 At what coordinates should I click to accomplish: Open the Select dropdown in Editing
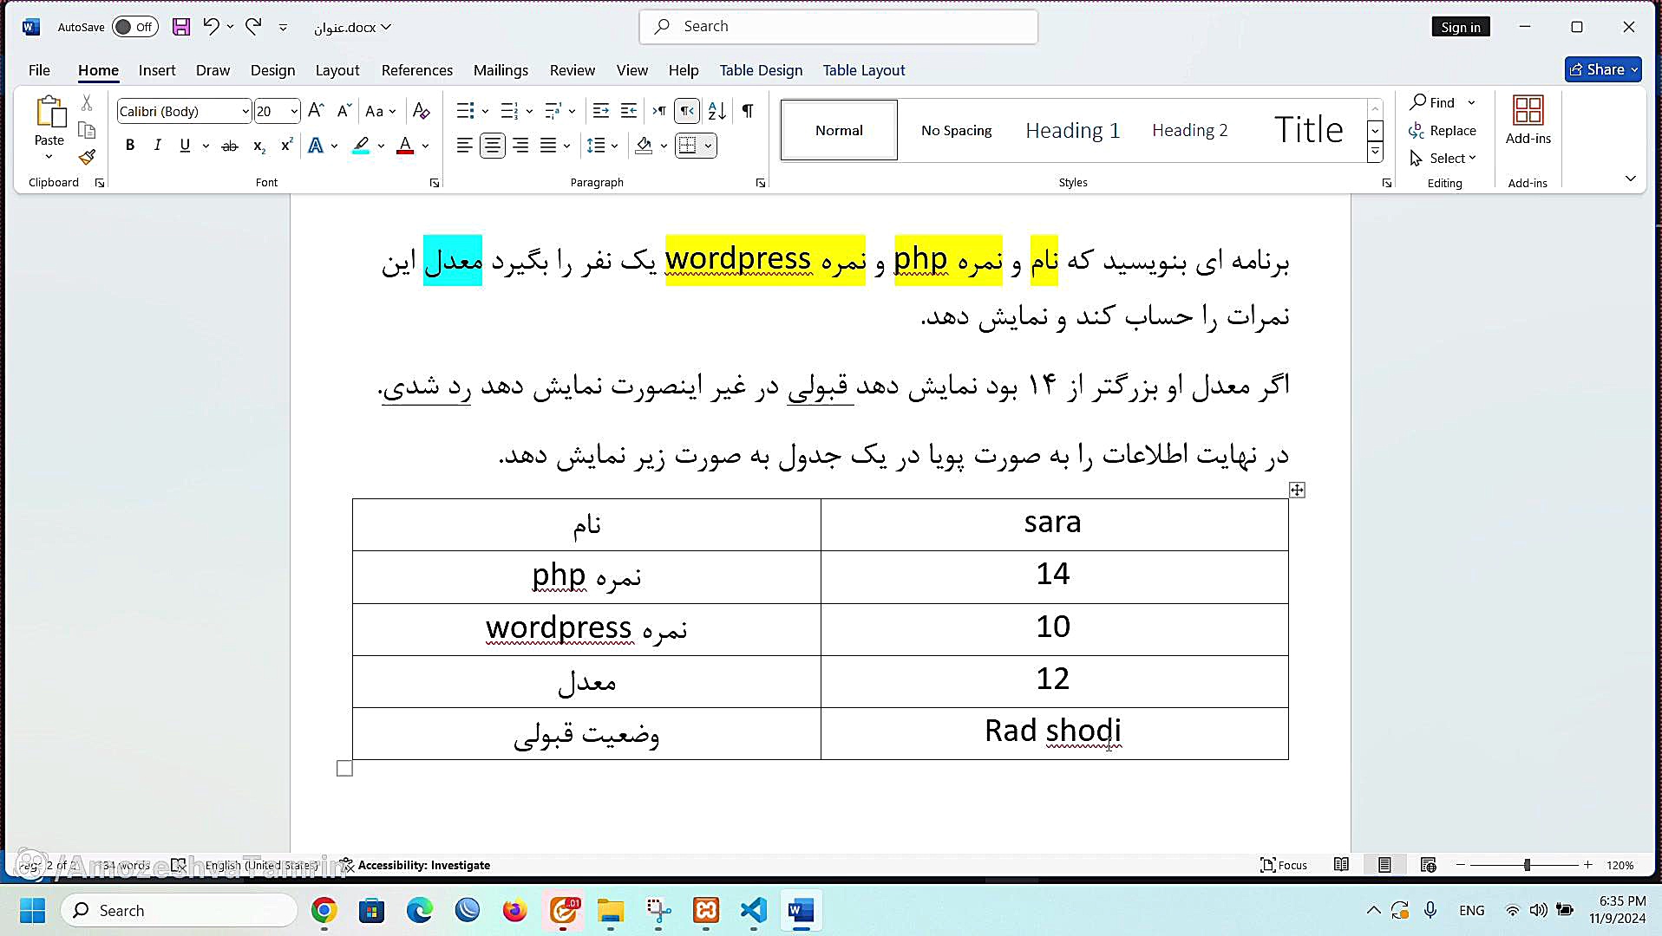(x=1444, y=159)
